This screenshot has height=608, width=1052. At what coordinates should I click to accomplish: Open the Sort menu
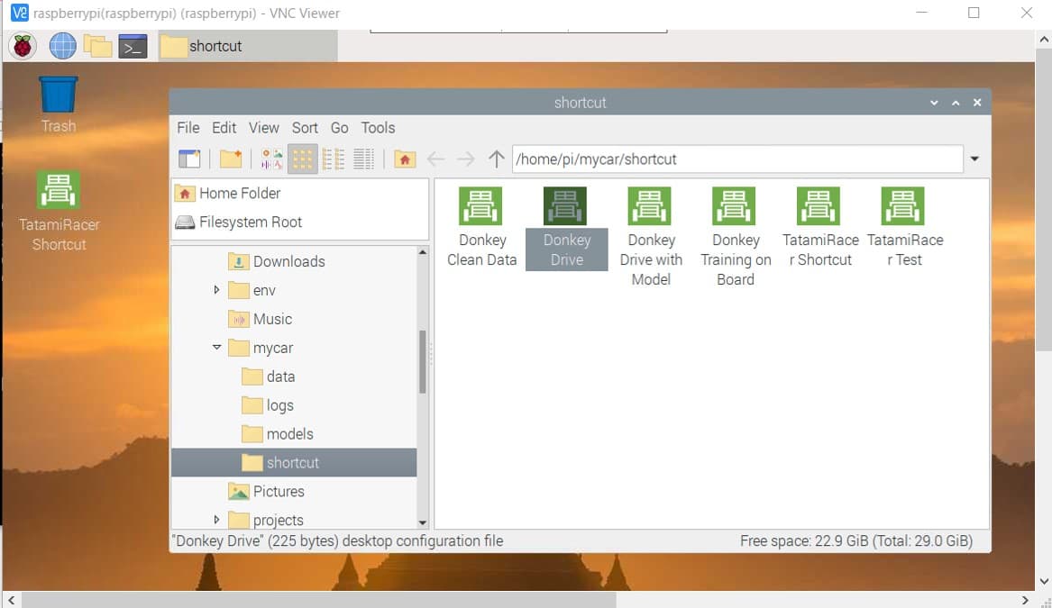[x=305, y=127]
